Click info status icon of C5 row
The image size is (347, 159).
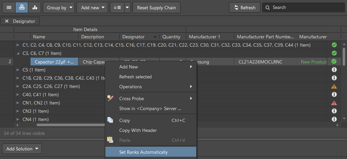[334, 70]
